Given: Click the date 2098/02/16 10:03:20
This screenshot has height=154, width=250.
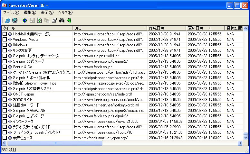Looking at the screenshot, I should [205, 138].
